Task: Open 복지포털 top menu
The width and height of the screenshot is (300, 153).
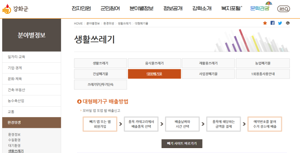Action: tap(231, 8)
